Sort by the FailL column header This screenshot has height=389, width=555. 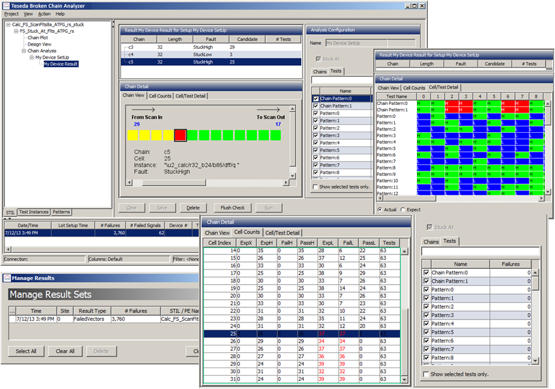348,243
